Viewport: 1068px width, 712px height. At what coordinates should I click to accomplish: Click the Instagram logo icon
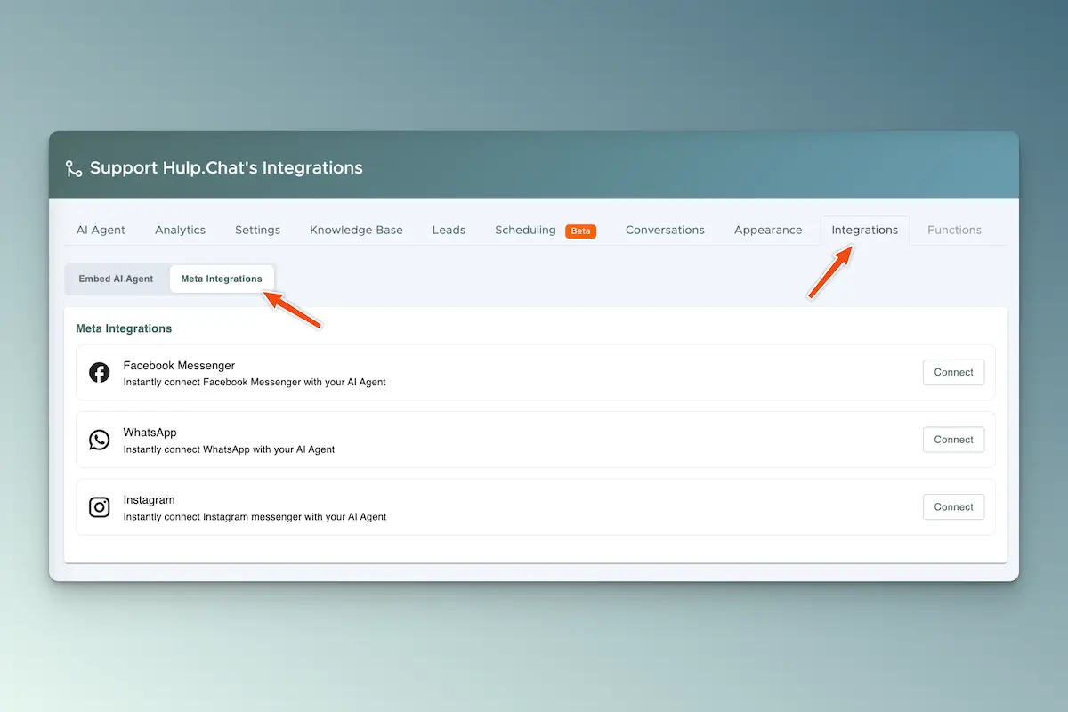tap(100, 507)
